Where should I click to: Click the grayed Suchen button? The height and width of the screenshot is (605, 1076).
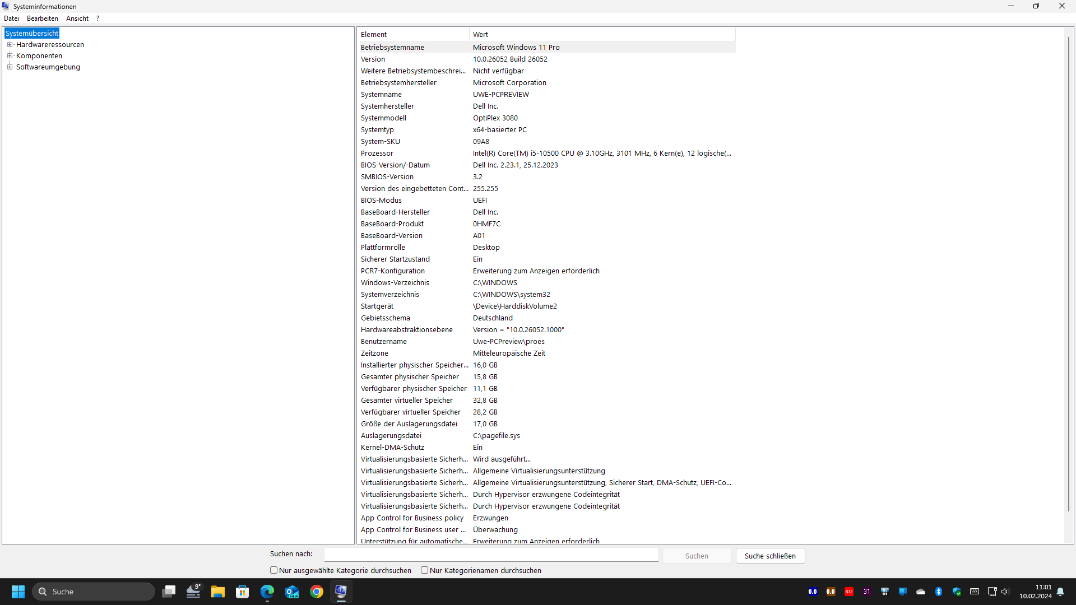(697, 556)
